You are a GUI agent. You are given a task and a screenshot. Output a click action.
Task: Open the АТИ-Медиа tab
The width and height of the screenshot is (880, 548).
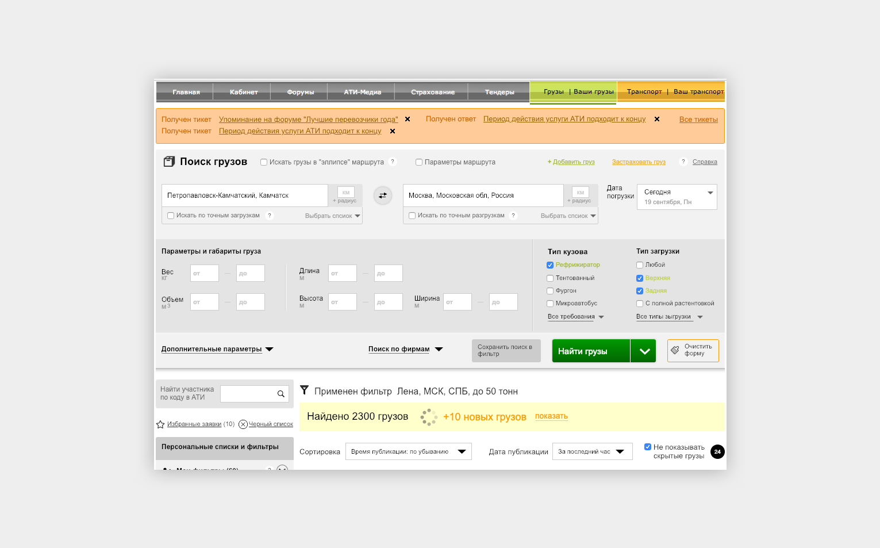[363, 92]
